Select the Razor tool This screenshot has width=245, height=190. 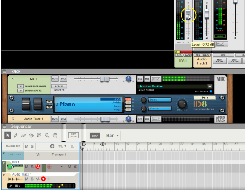click(x=31, y=135)
